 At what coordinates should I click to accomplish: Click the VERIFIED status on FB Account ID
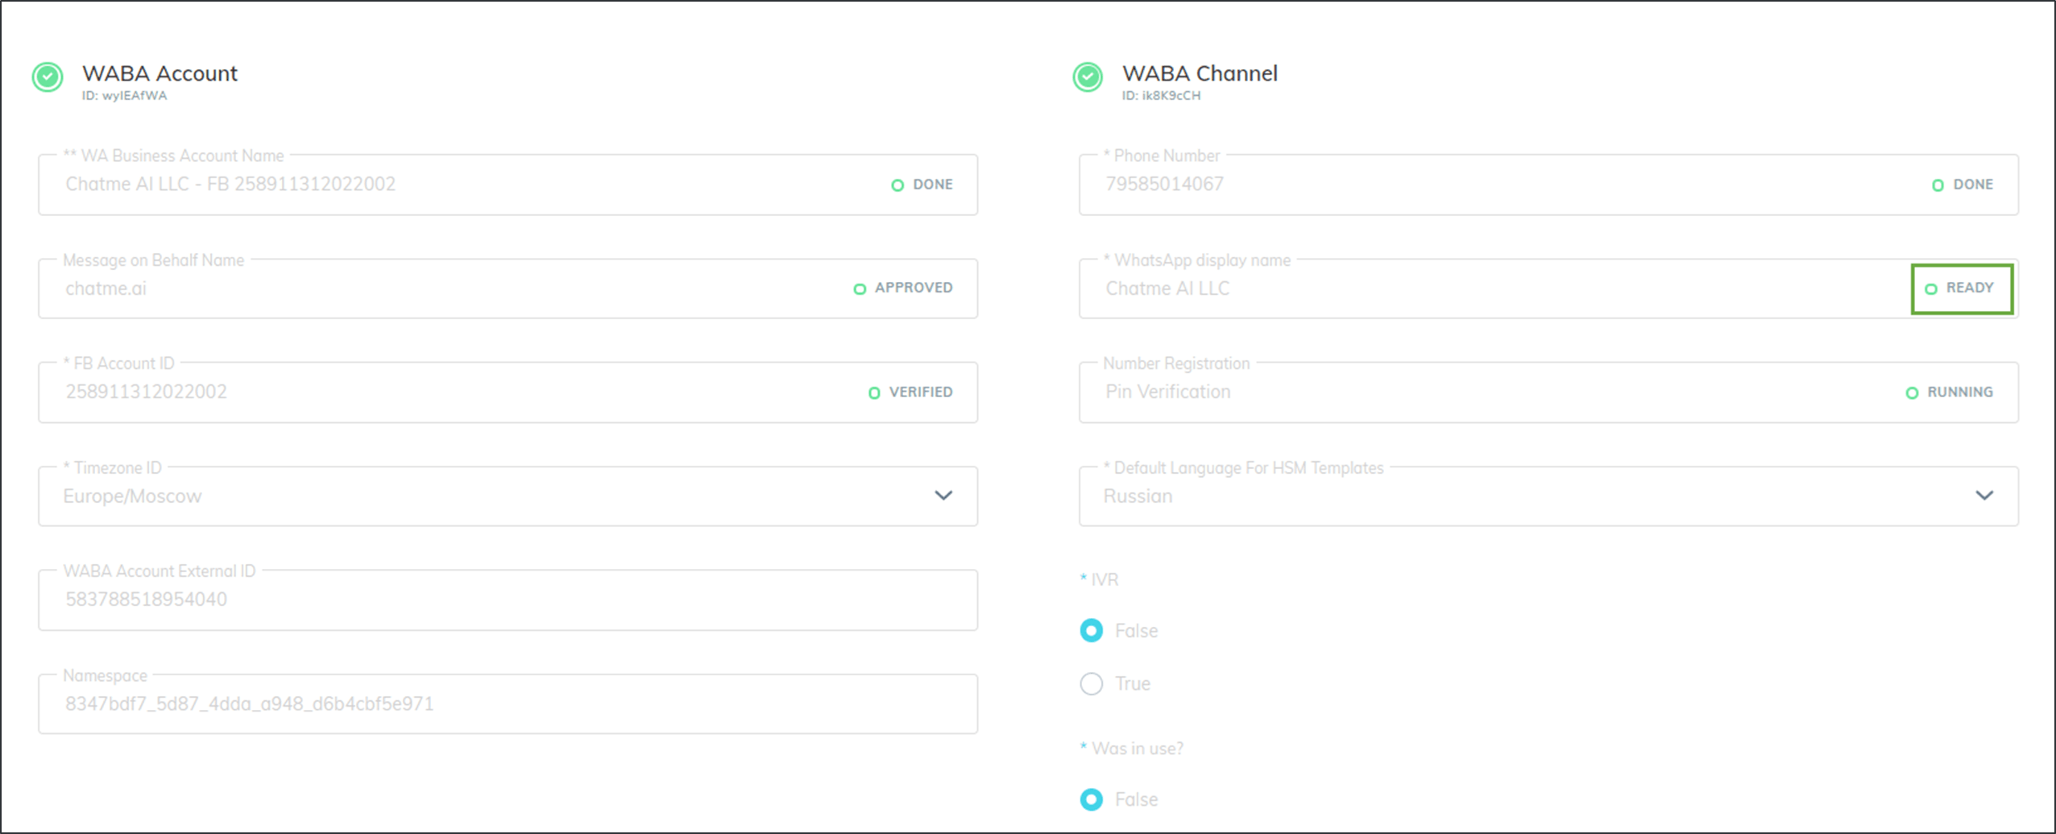tap(911, 392)
